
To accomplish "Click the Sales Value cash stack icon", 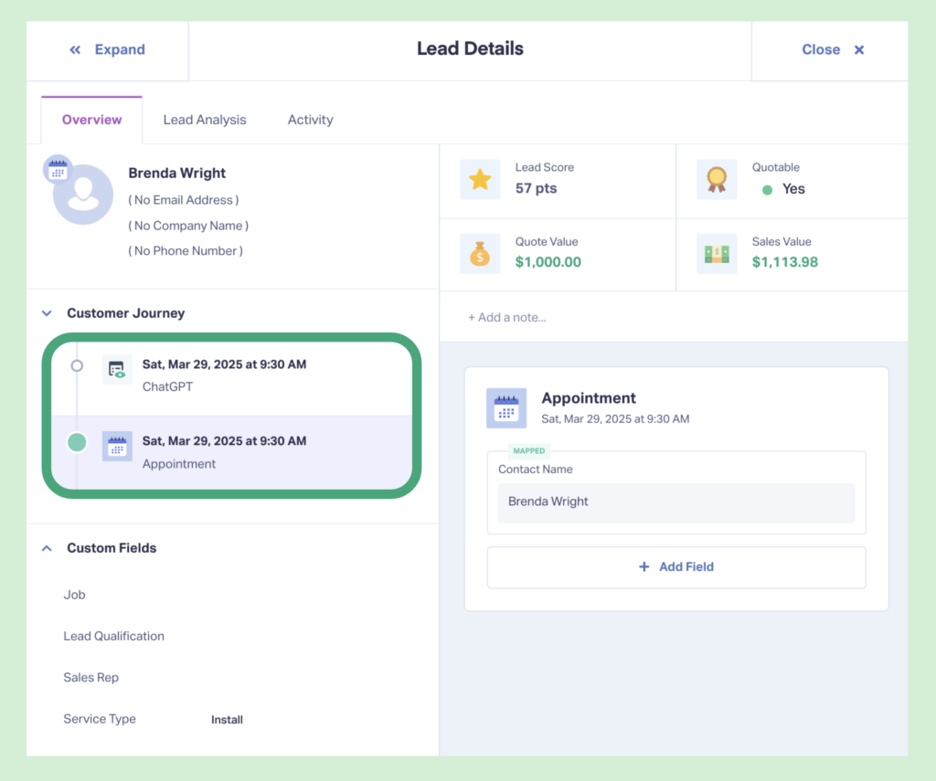I will point(717,255).
